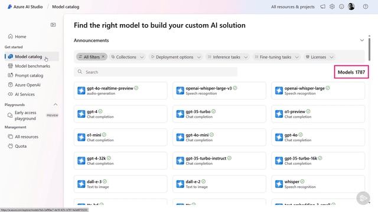Click the gpt-4o-realtime-preview model icon
The height and width of the screenshot is (212, 378).
pyautogui.click(x=82, y=91)
